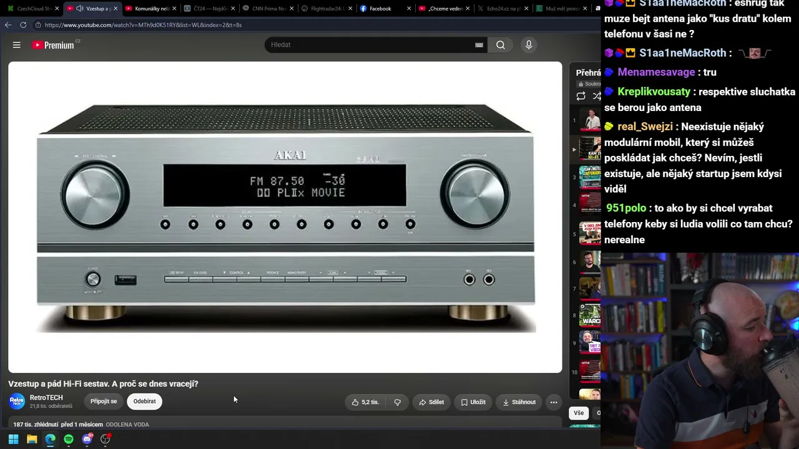Open Discord from the taskbar
The width and height of the screenshot is (799, 449).
(87, 439)
